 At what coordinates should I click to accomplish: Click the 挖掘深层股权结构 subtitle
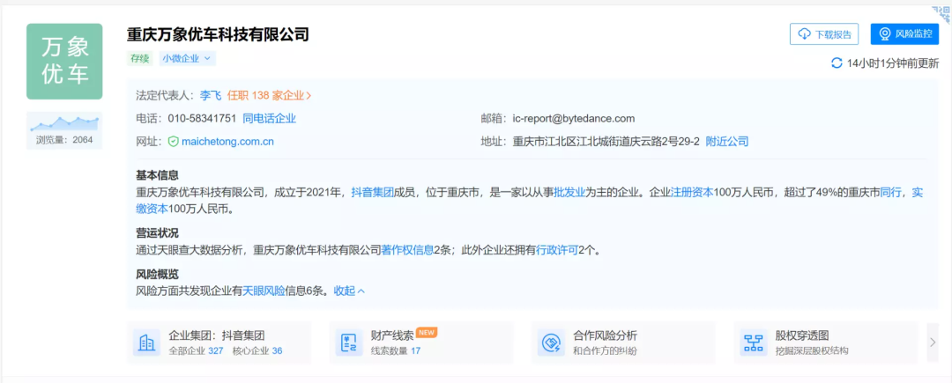pyautogui.click(x=812, y=351)
